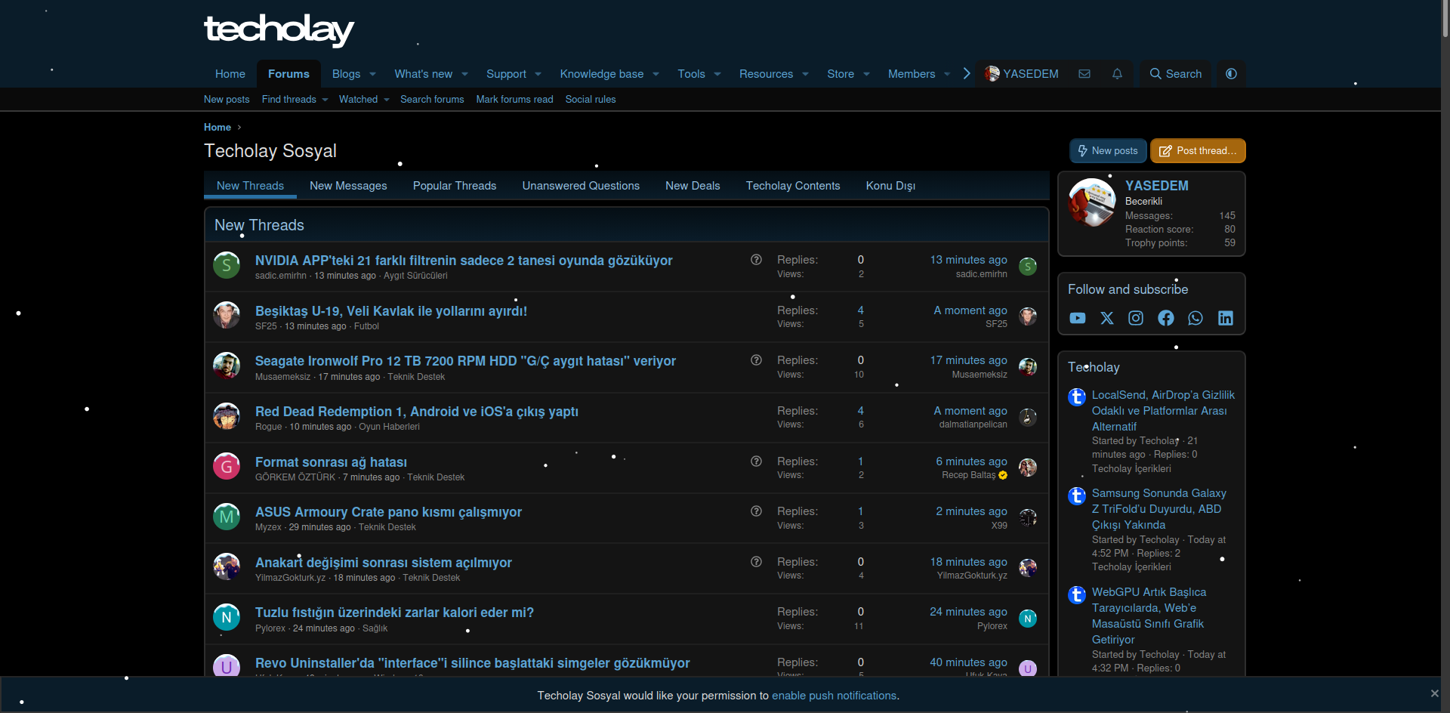Expand the Knowledge base dropdown arrow

[x=656, y=74]
